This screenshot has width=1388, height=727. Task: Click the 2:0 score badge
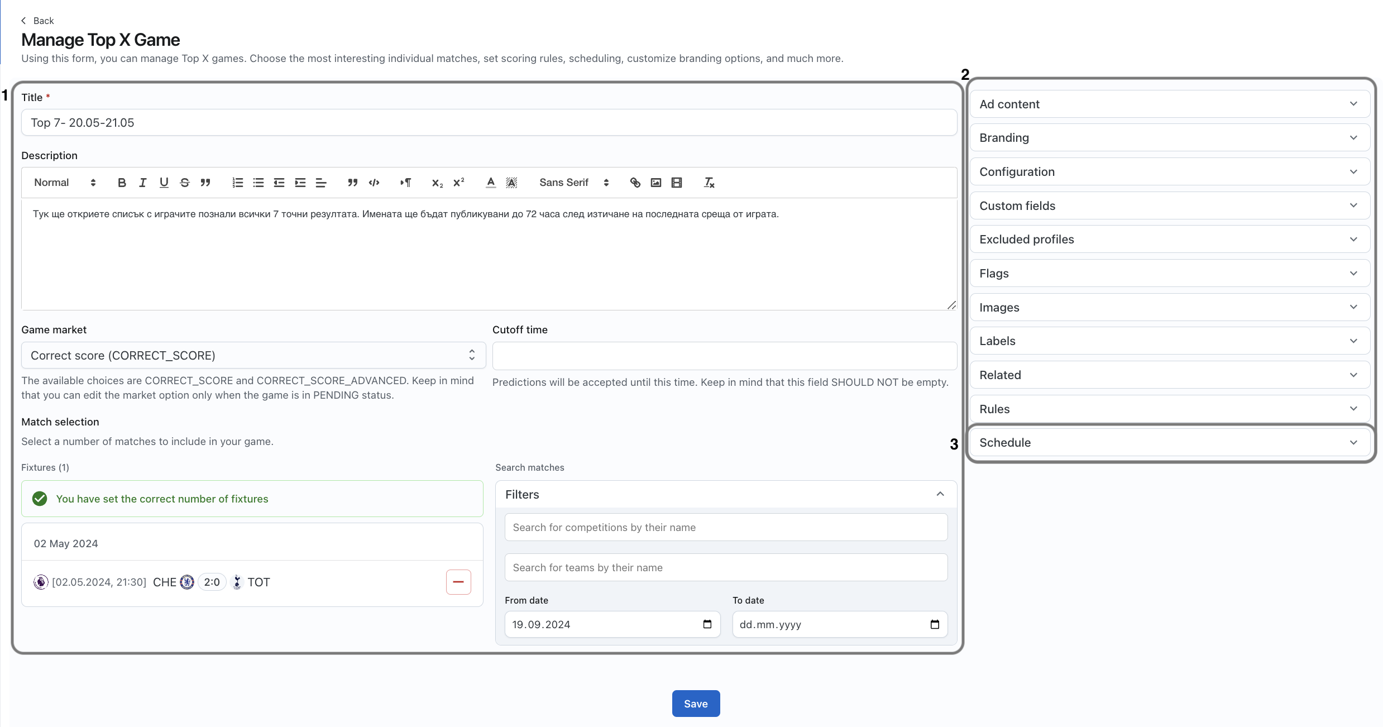pyautogui.click(x=212, y=582)
